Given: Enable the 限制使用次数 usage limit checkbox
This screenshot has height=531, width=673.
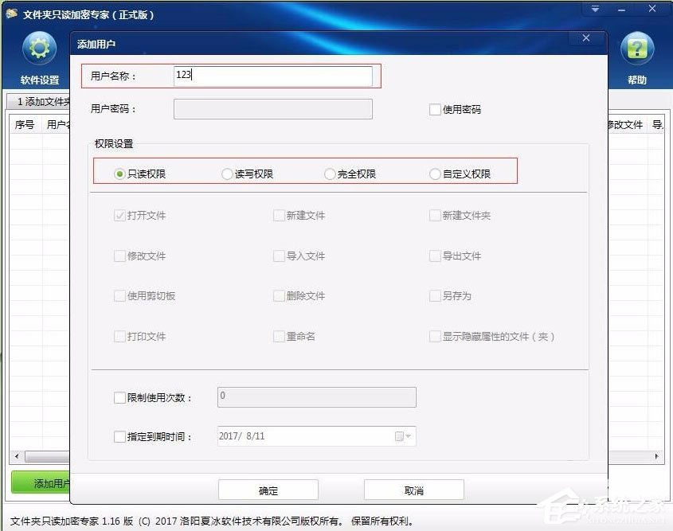Looking at the screenshot, I should coord(119,396).
